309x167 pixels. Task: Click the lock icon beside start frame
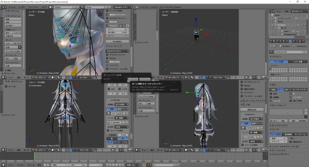48,165
